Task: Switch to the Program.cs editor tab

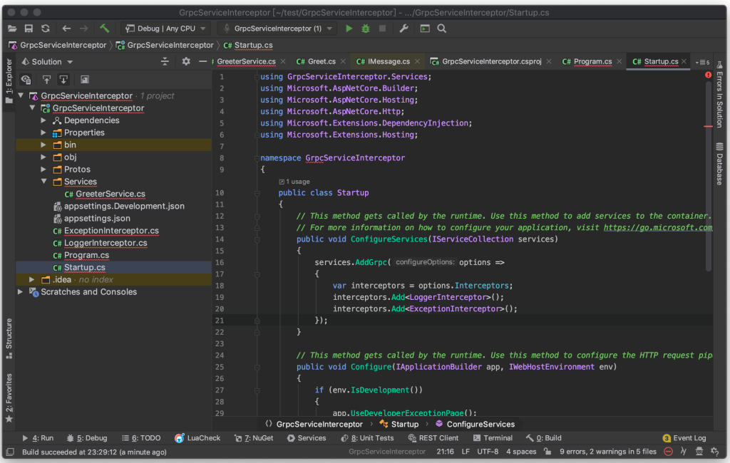Action: 592,61
